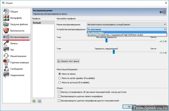Click the Общие category icon
169x111 pixels.
click(x=6, y=12)
